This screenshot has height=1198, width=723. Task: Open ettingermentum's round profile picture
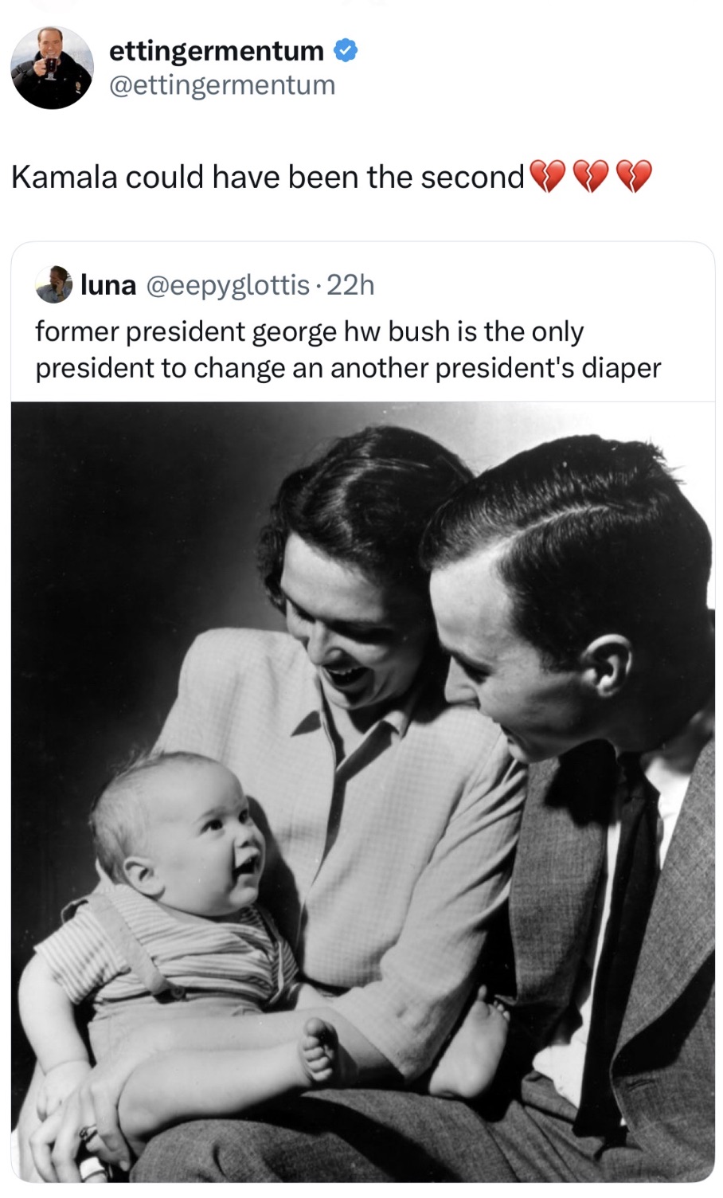tap(53, 68)
